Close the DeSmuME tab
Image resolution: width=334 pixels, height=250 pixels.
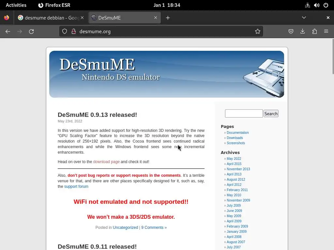pyautogui.click(x=156, y=18)
